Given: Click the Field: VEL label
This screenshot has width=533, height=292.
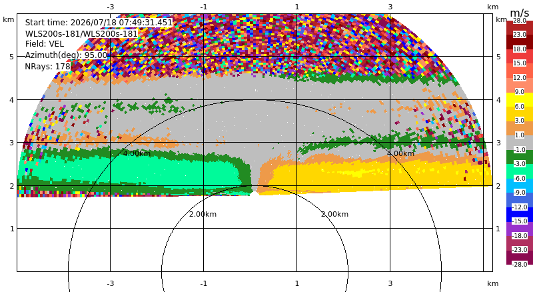Looking at the screenshot, I should (x=45, y=44).
